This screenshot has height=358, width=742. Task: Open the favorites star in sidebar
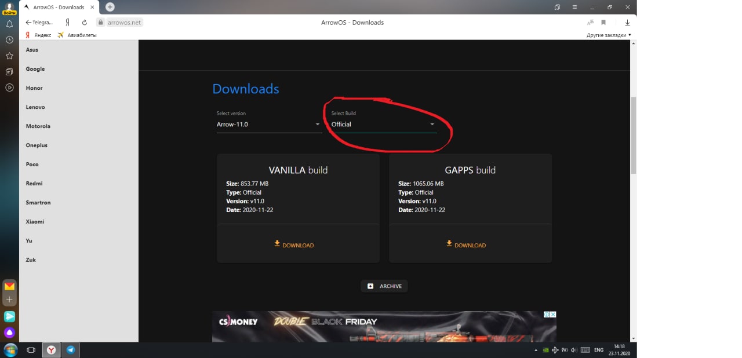(9, 56)
